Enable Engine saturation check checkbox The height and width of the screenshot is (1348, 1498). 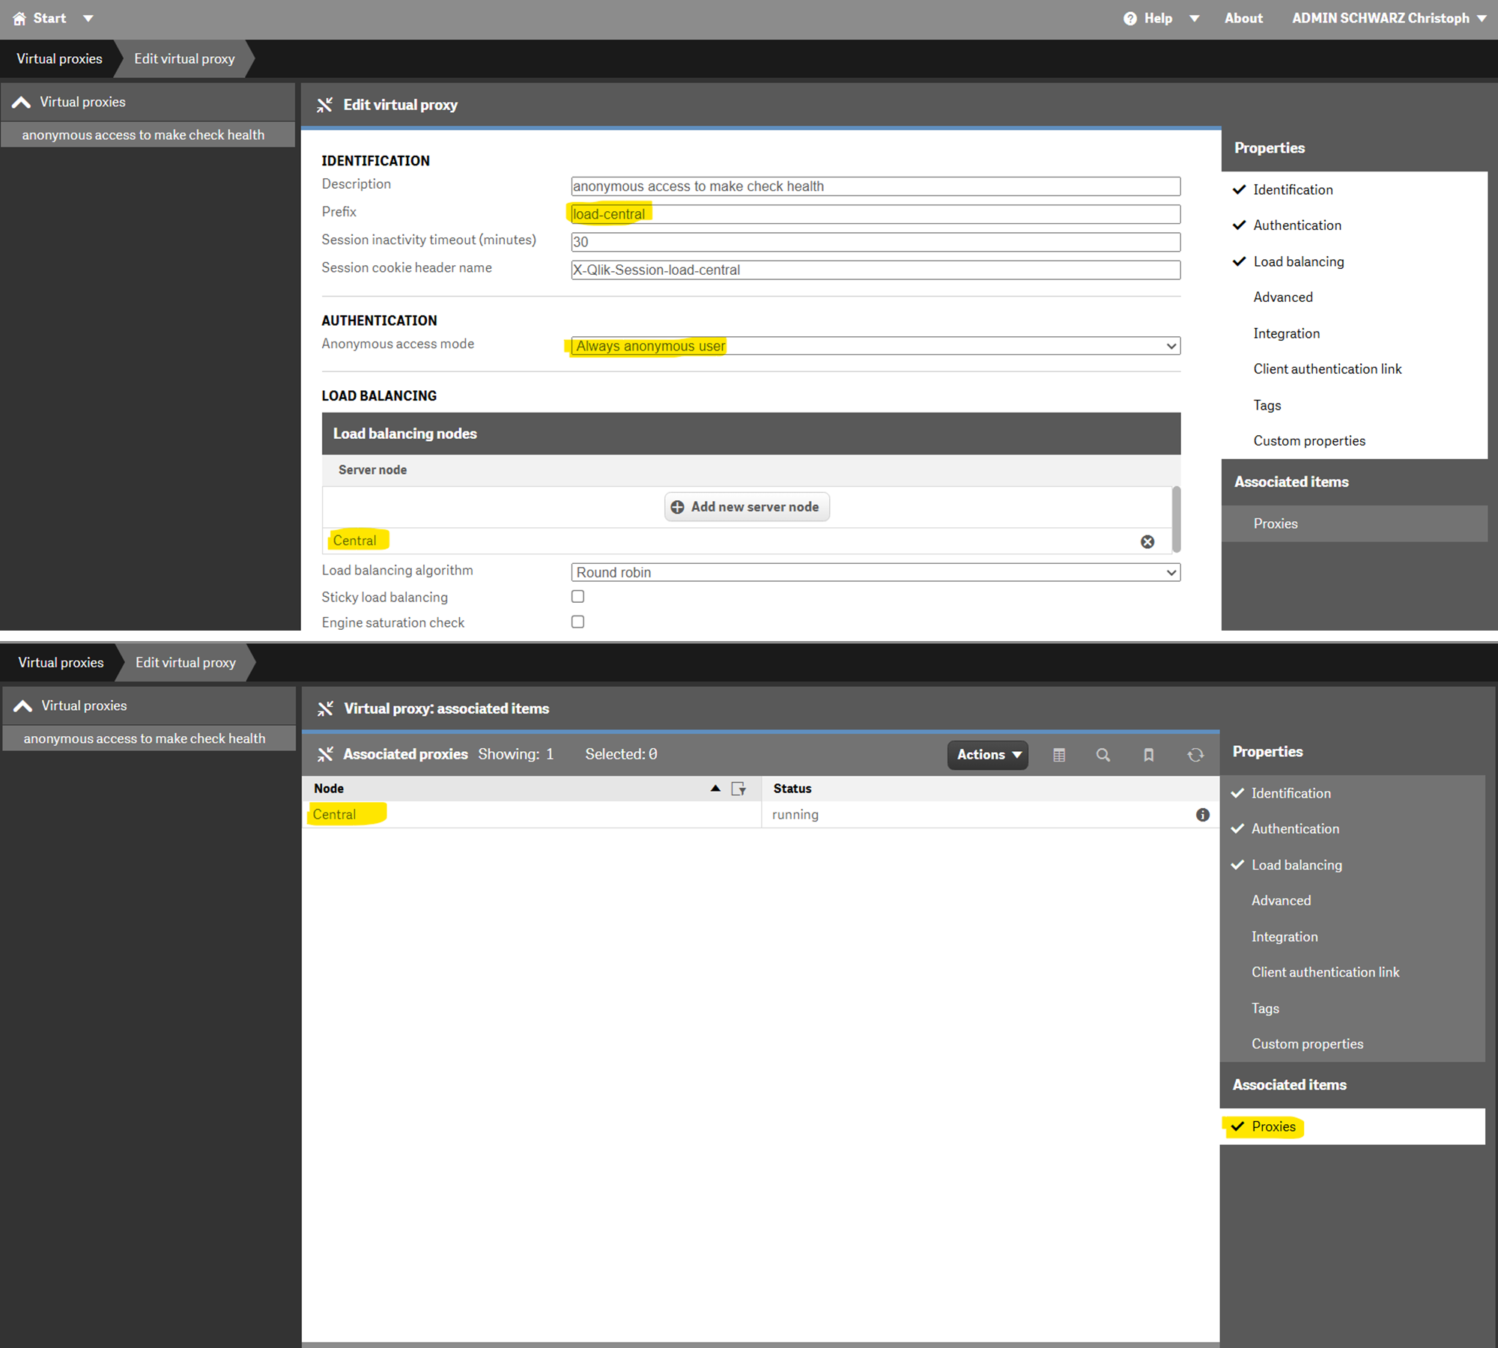[577, 622]
